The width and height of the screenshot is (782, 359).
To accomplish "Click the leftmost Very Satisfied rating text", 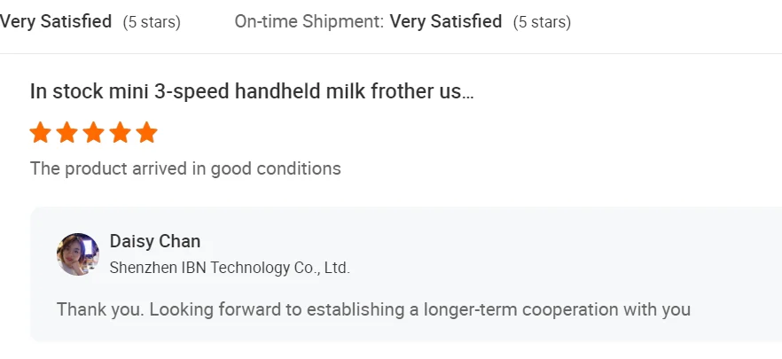I will (56, 21).
